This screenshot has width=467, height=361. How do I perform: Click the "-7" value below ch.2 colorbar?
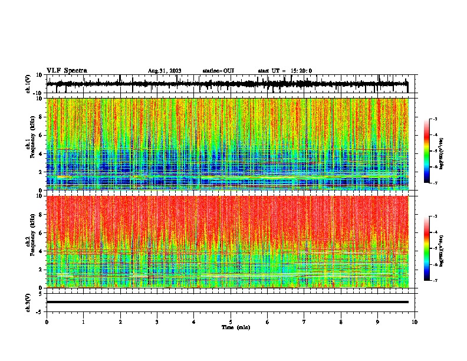coord(435,280)
